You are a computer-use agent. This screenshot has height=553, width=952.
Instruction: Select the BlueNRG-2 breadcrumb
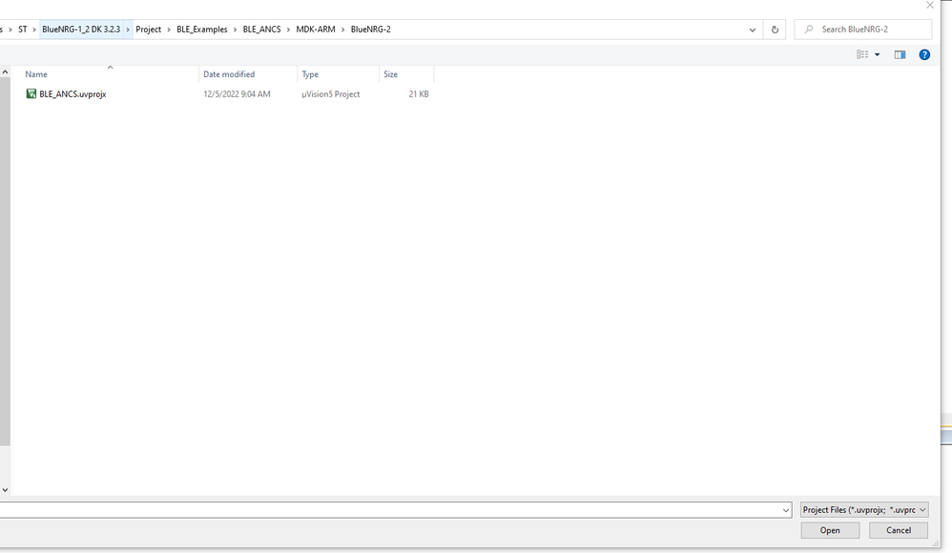pyautogui.click(x=370, y=30)
